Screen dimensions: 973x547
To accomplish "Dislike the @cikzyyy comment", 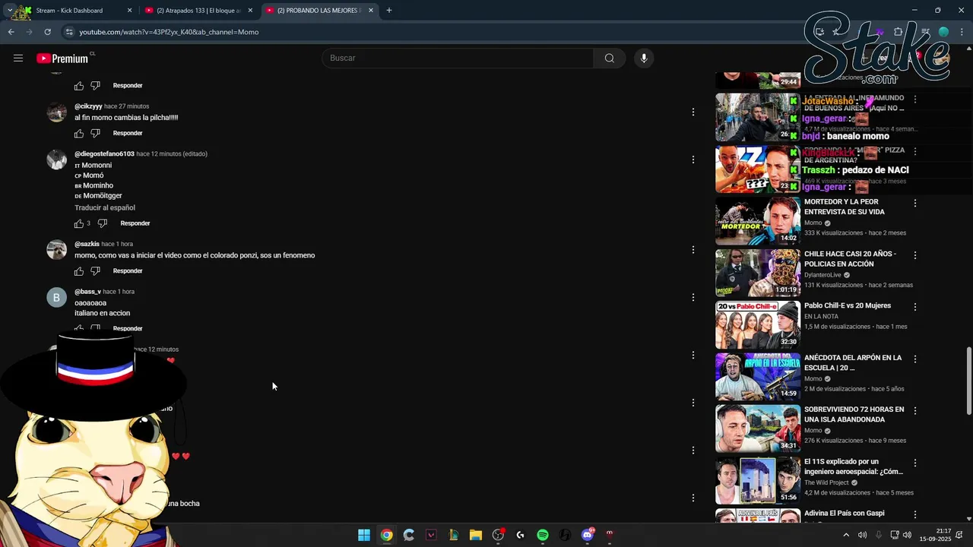I will (95, 134).
